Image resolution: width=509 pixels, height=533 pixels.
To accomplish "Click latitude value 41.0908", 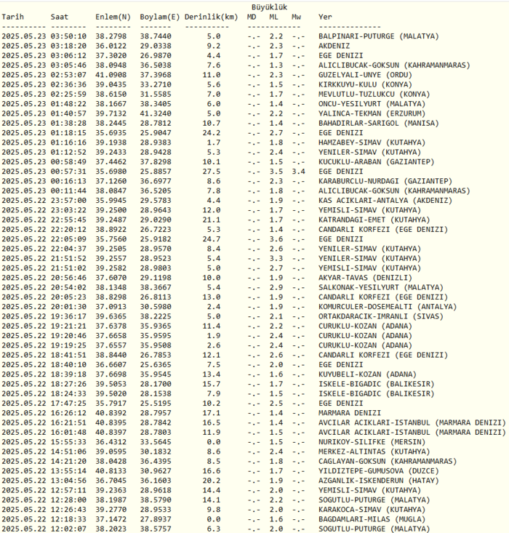I will (x=111, y=75).
